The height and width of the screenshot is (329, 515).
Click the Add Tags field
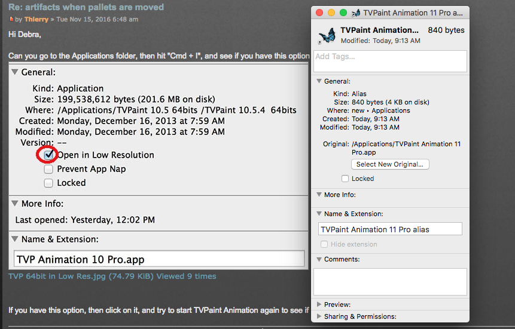pos(390,61)
